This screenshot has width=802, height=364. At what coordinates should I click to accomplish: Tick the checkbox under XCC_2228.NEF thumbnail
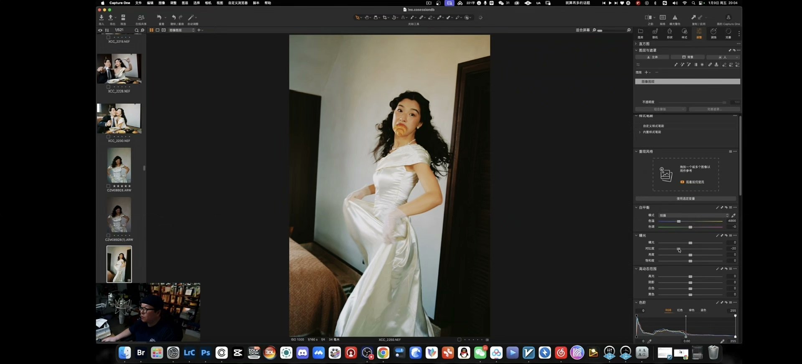pos(108,87)
